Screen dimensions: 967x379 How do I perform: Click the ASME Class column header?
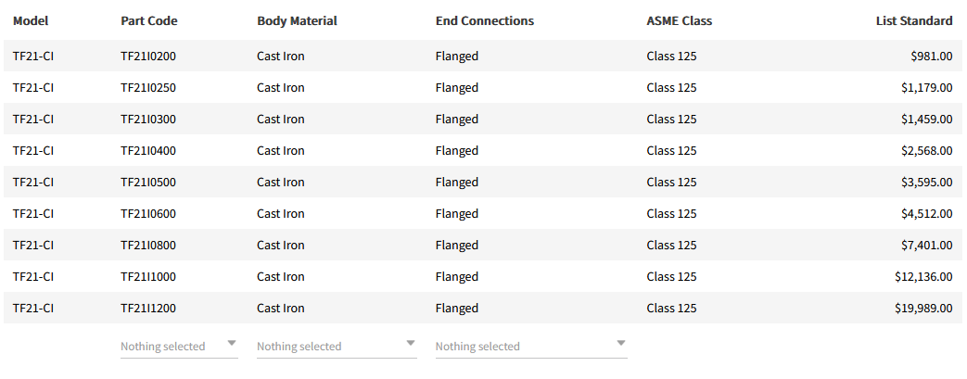tap(680, 20)
